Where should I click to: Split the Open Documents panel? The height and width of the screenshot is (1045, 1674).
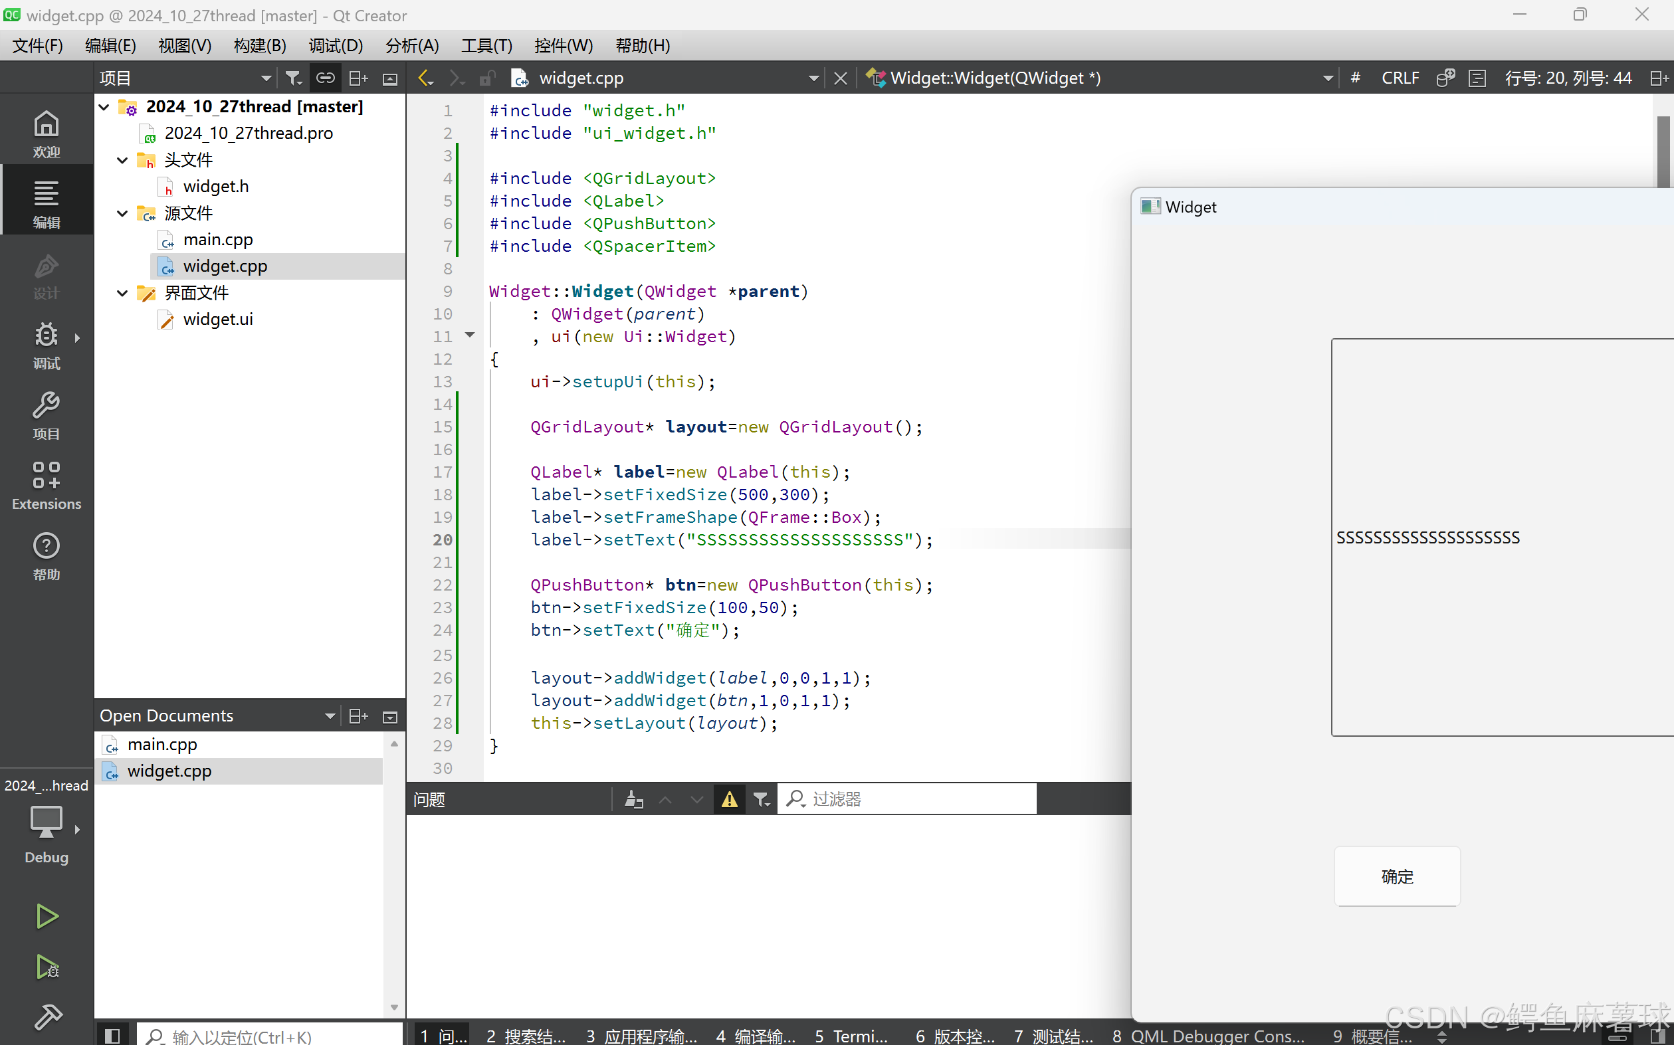coord(358,716)
